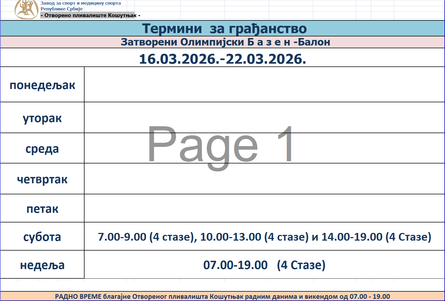Viewport: 445px width, 301px height.
Task: Select the empty schedule cell beside четвртак
Action: tap(264, 179)
